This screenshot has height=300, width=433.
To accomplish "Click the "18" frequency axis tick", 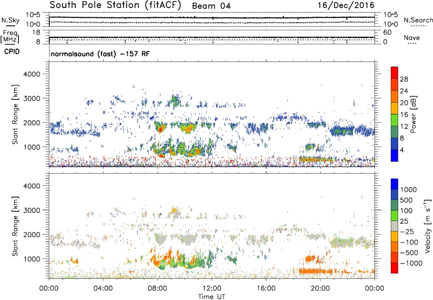I will (x=36, y=32).
